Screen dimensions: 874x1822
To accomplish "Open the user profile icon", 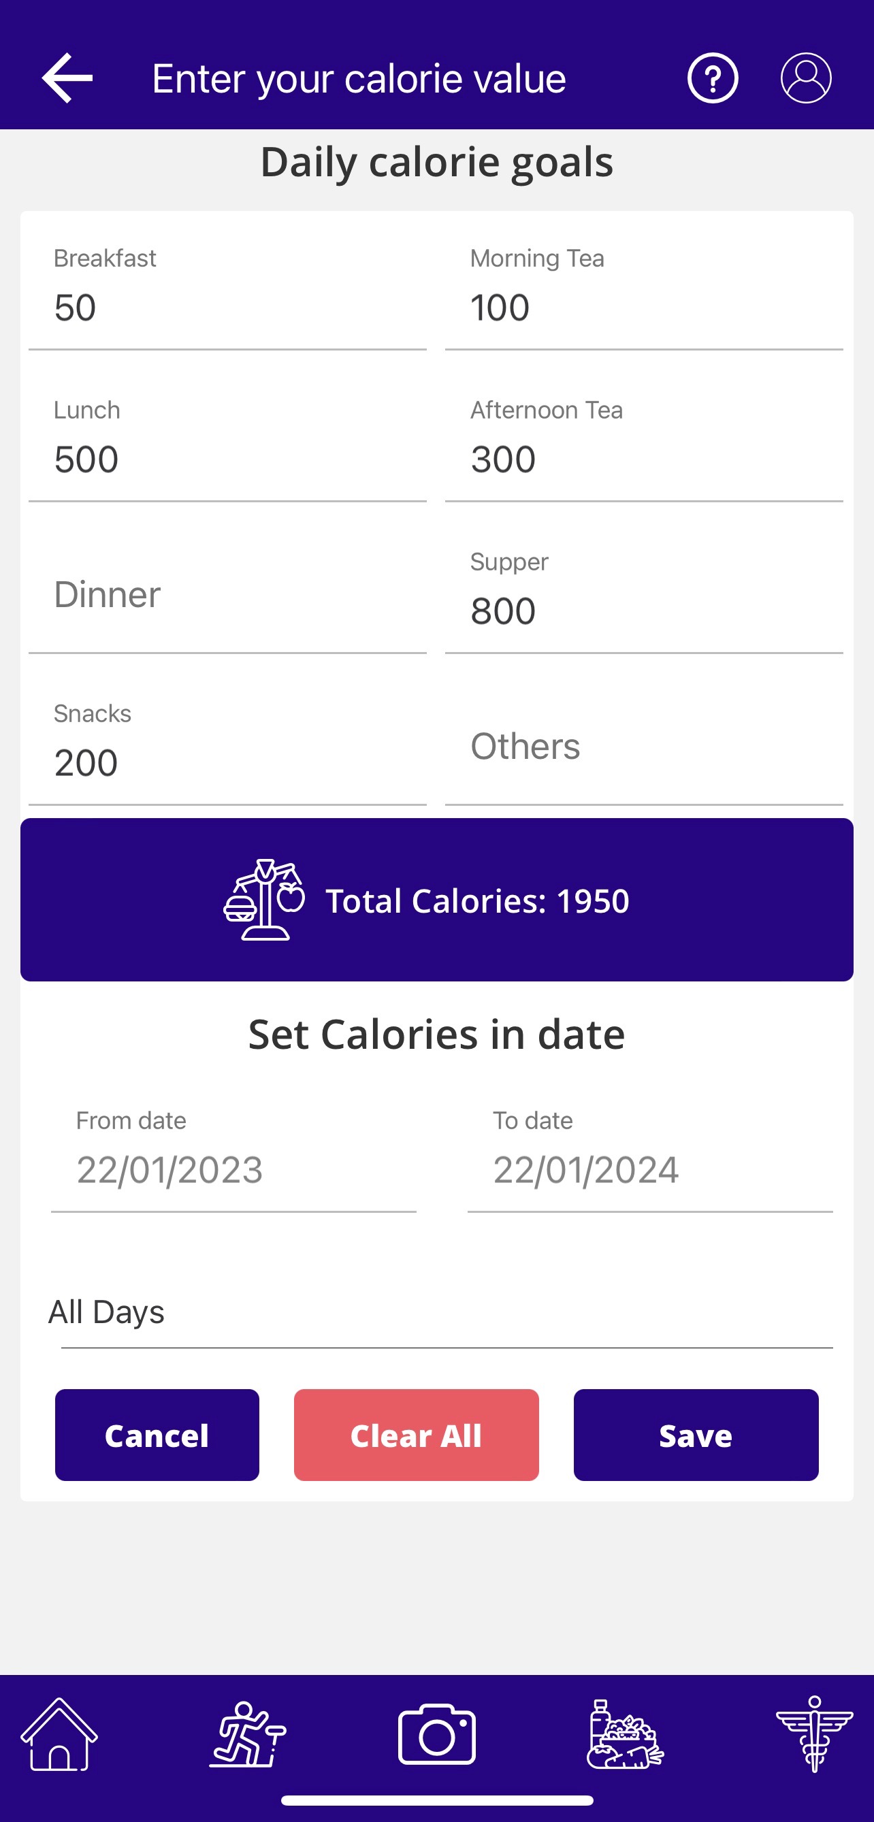I will [x=805, y=78].
